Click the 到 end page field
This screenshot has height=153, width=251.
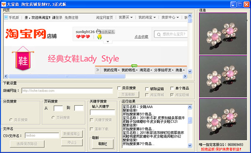coord(79,108)
